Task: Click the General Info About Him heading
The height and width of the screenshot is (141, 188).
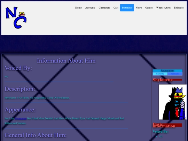Action: (x=36, y=135)
